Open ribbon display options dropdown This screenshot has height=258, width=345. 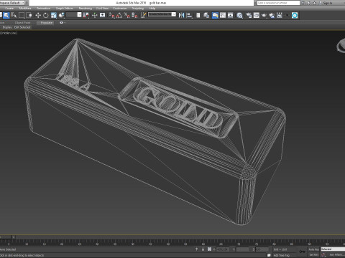[x=62, y=23]
